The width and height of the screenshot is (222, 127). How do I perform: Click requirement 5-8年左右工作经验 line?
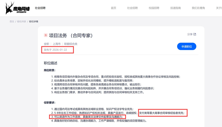click(x=118, y=113)
